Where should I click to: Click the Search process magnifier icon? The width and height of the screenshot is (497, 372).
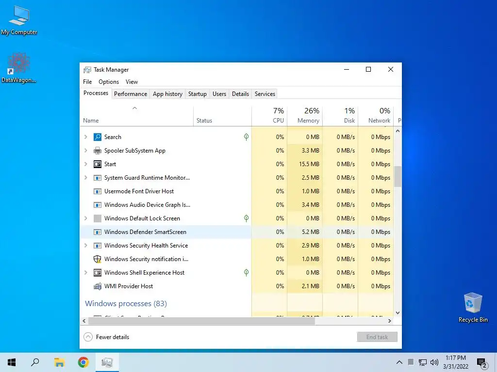pyautogui.click(x=97, y=137)
